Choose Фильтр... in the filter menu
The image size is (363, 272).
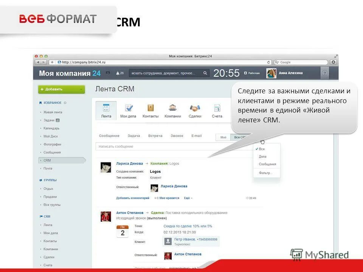(x=265, y=173)
